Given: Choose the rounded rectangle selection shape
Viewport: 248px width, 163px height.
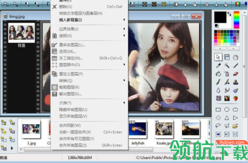Looking at the screenshot, I should pyautogui.click(x=235, y=110).
